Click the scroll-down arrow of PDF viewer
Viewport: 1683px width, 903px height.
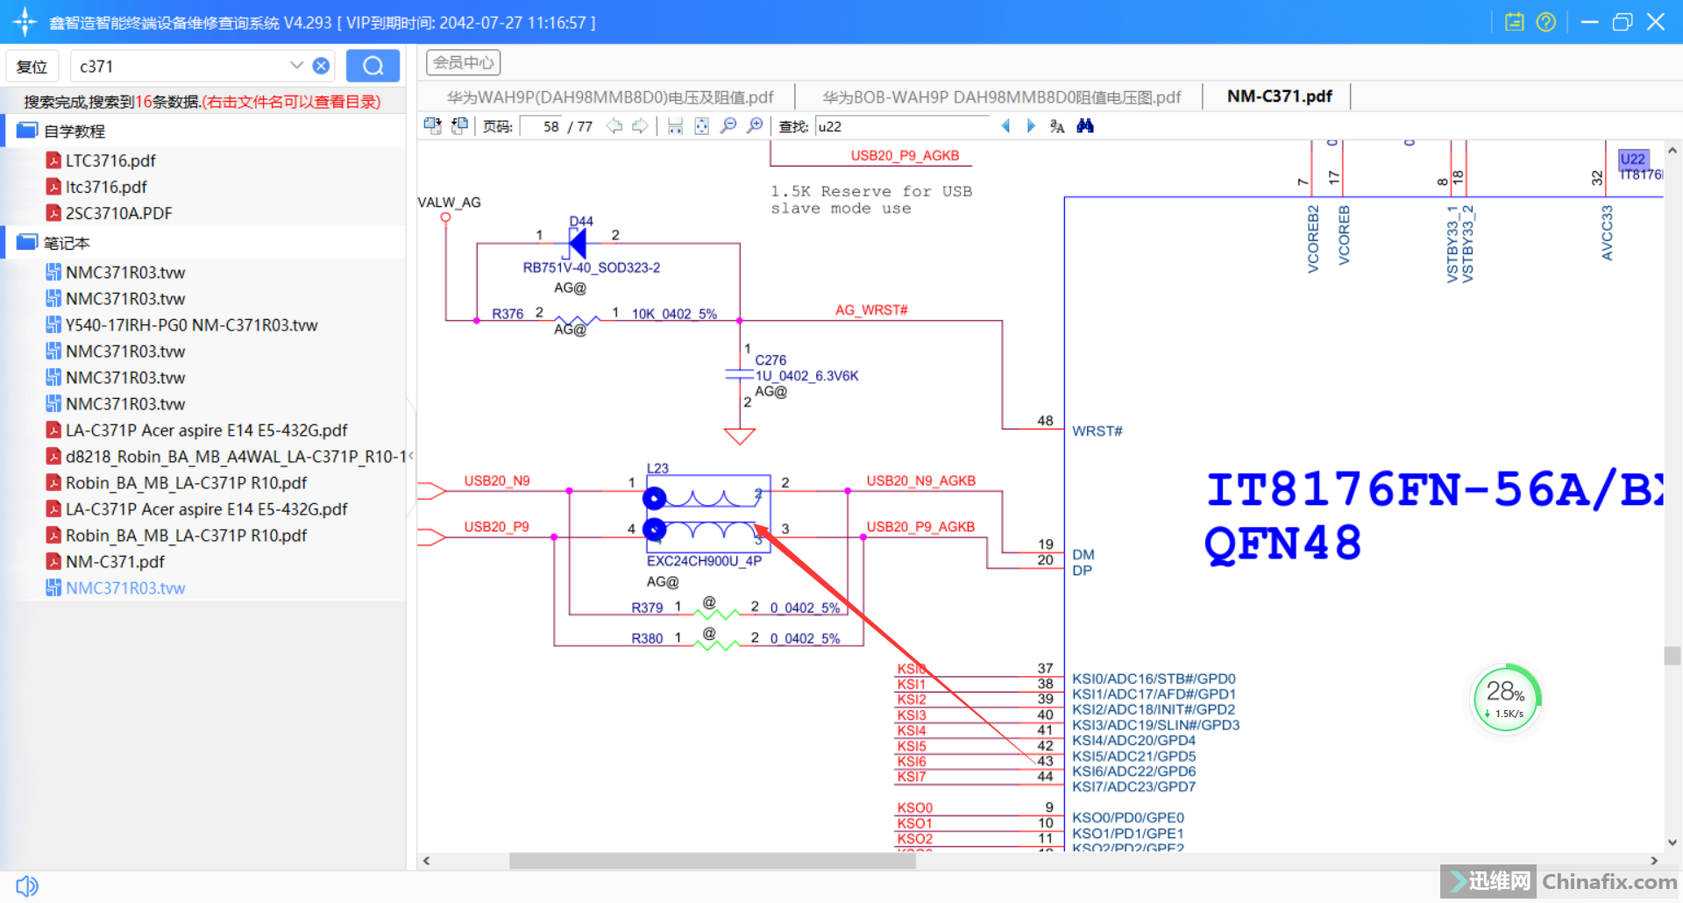click(1672, 843)
